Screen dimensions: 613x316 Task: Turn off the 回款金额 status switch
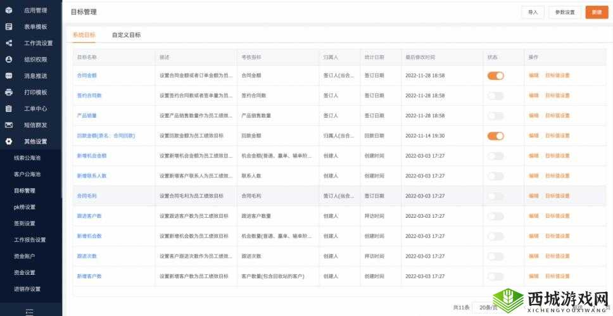(x=495, y=136)
